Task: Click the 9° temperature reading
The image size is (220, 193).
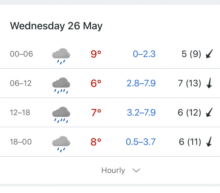Action: click(96, 54)
